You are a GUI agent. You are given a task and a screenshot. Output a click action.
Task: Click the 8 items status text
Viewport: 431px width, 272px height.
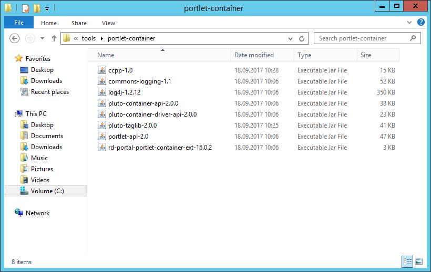pos(22,262)
